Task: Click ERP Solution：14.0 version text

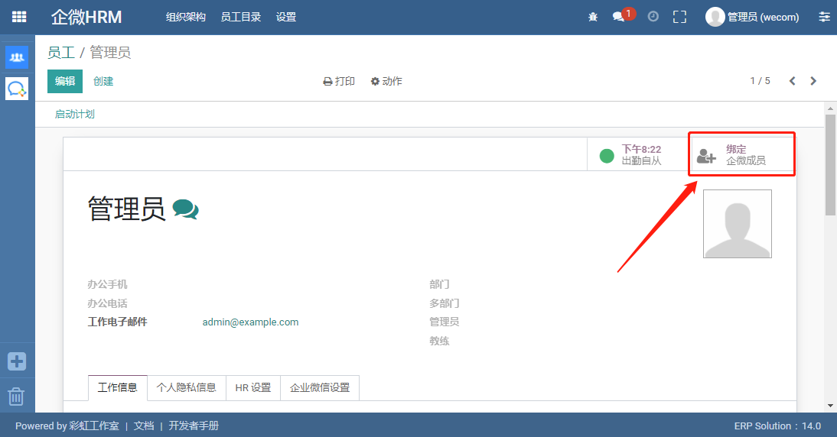Action: [777, 426]
